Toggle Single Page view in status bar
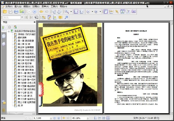The height and width of the screenshot is (121, 174). point(95,118)
